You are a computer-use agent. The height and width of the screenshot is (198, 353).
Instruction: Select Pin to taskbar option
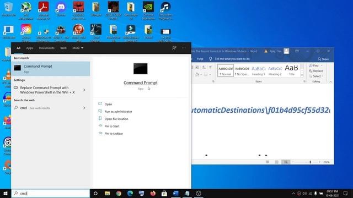pos(114,134)
